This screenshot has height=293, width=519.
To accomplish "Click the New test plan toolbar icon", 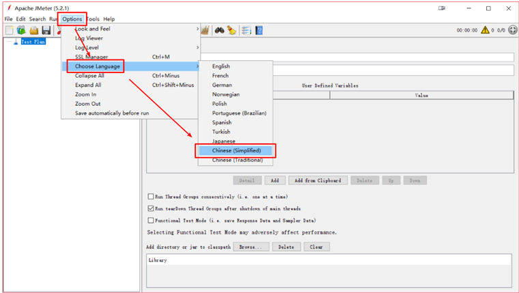I will click(x=10, y=31).
